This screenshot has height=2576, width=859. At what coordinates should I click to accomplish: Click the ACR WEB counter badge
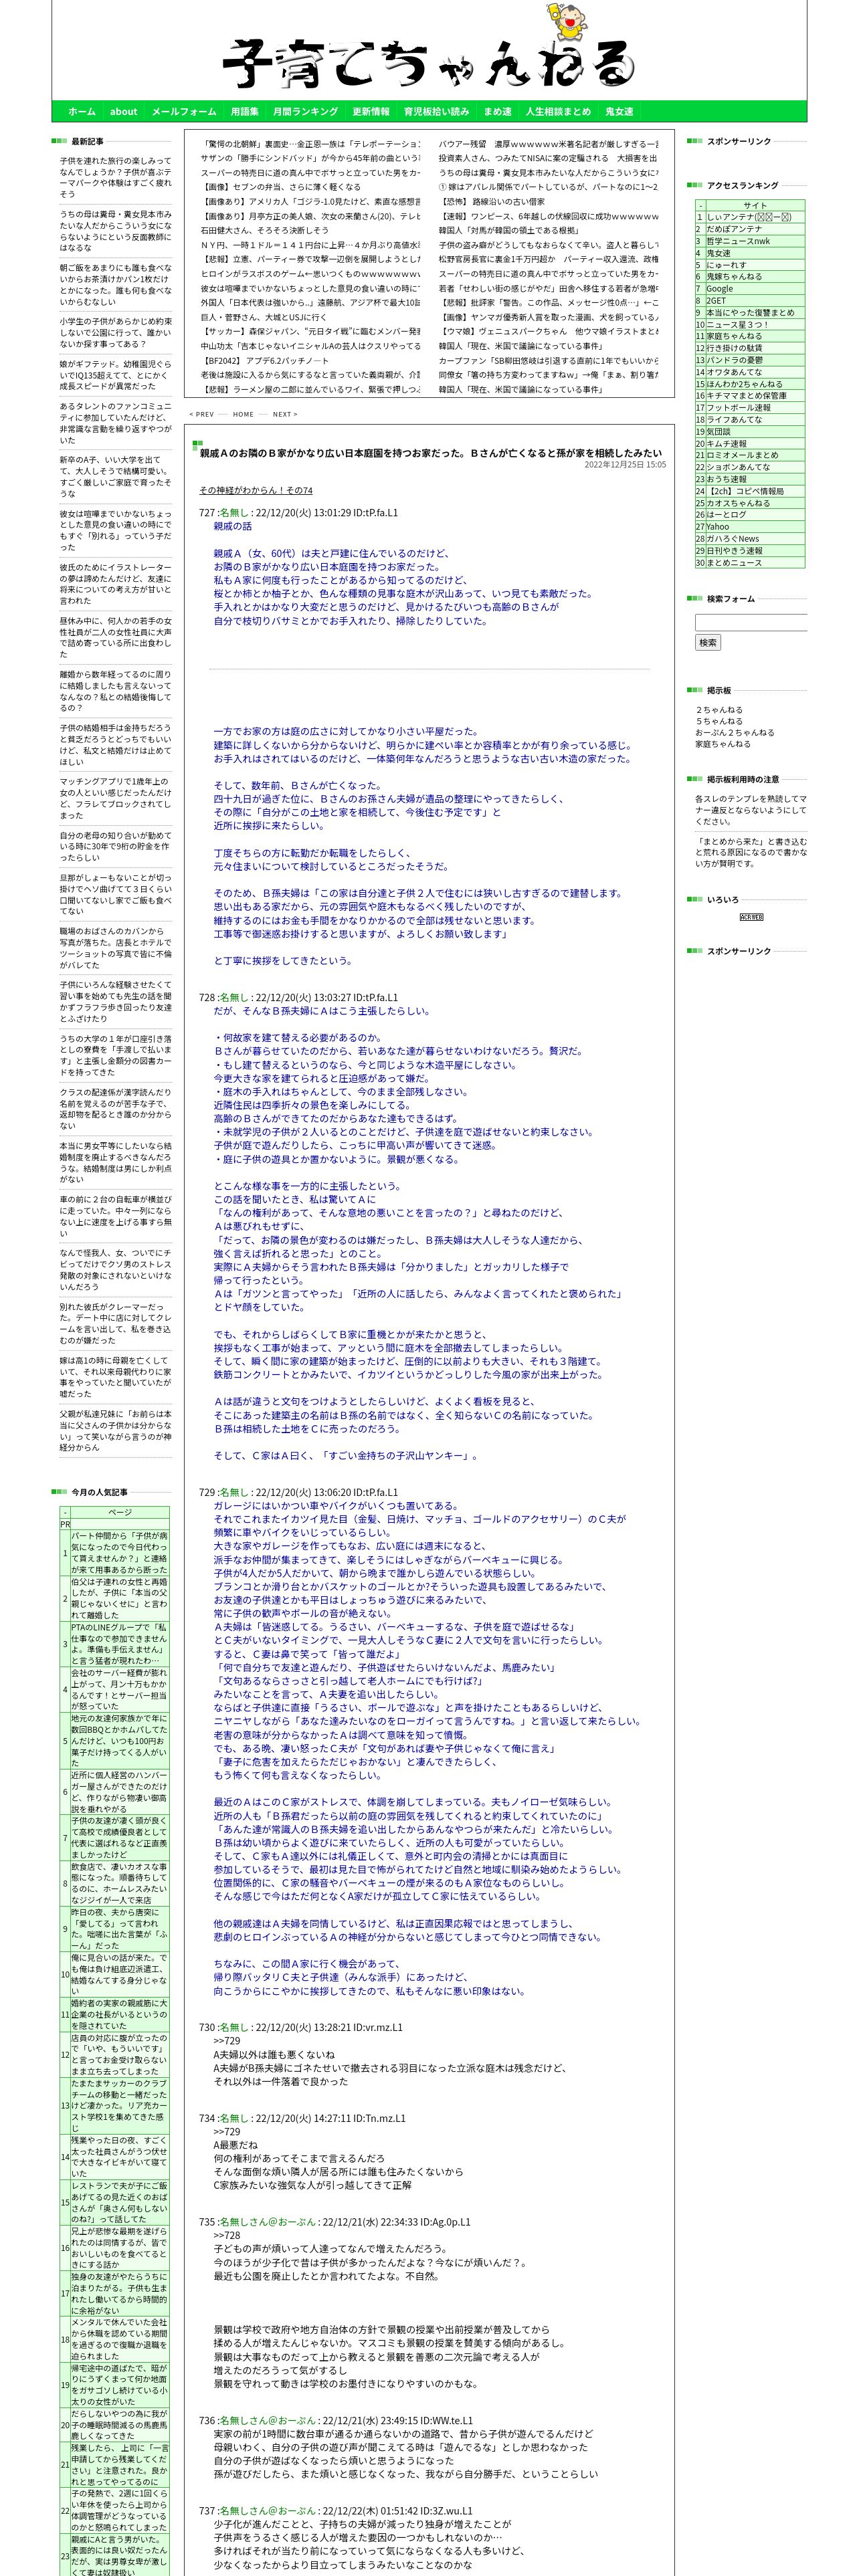click(751, 917)
